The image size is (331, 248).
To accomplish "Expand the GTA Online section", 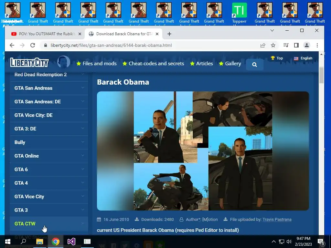I will [49, 156].
